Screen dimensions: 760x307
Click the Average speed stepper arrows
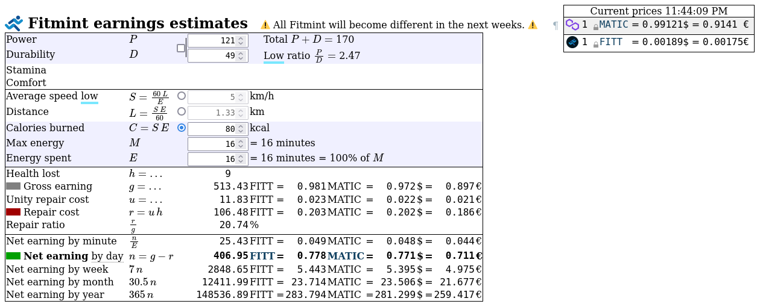(x=241, y=97)
